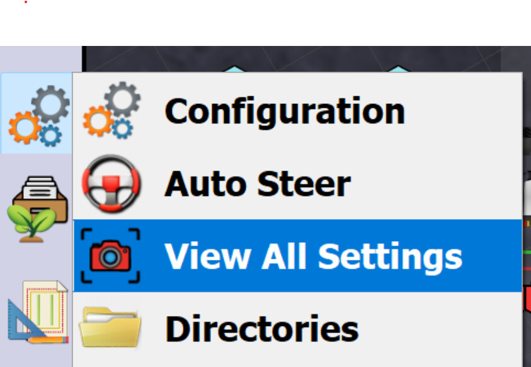Open the Directories menu entry
This screenshot has height=367, width=531.
pyautogui.click(x=297, y=329)
